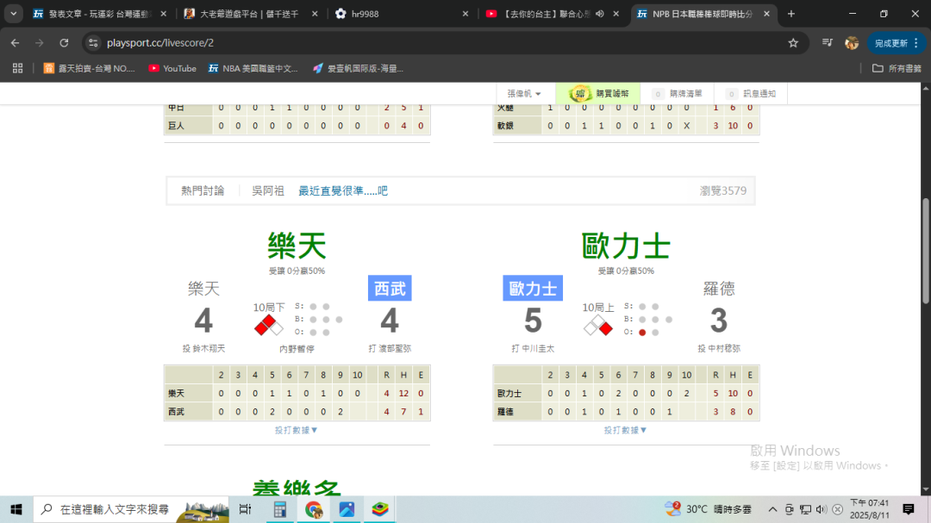Click the 打 中川圭太 batter text
This screenshot has width=931, height=523.
click(533, 348)
